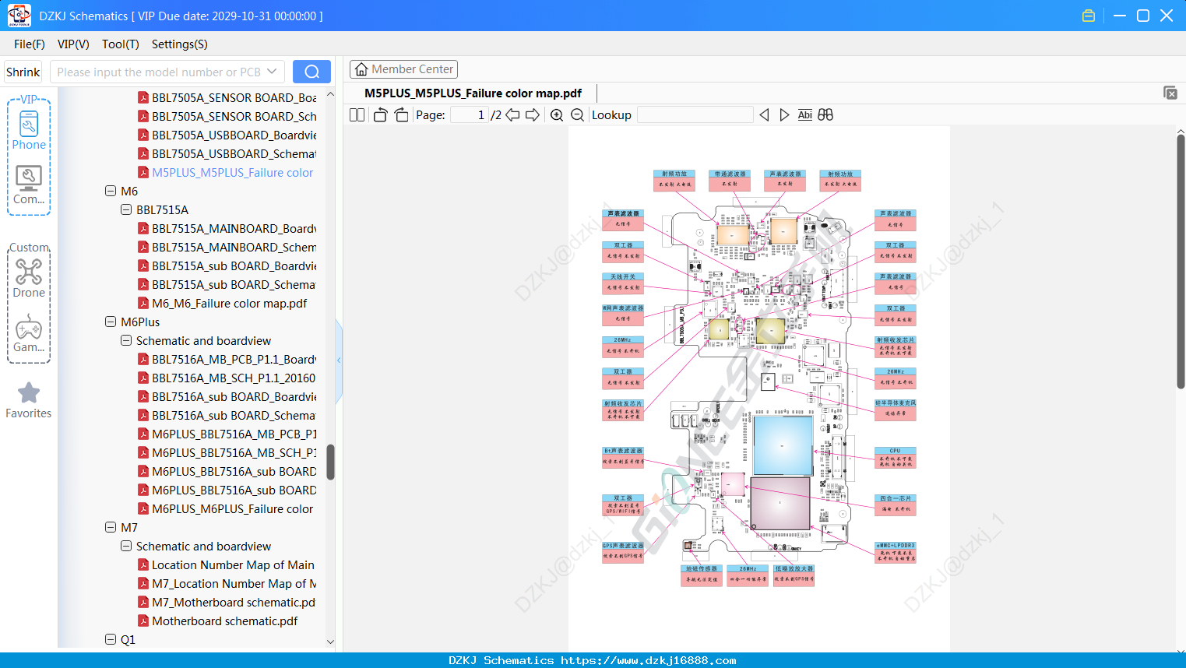Open the Member Center
Screen dimensions: 1186x668
[x=404, y=69]
